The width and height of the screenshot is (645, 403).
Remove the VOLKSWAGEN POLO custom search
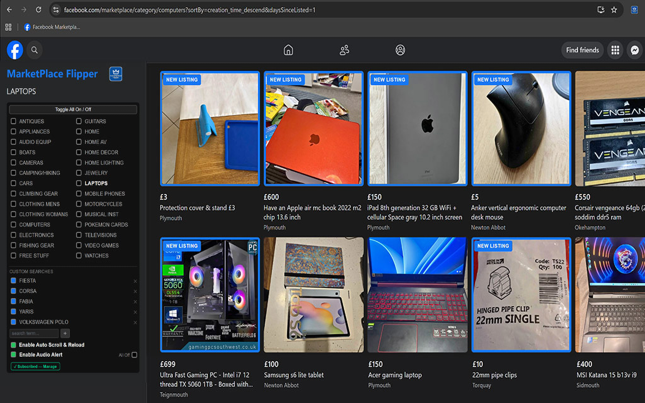point(135,322)
